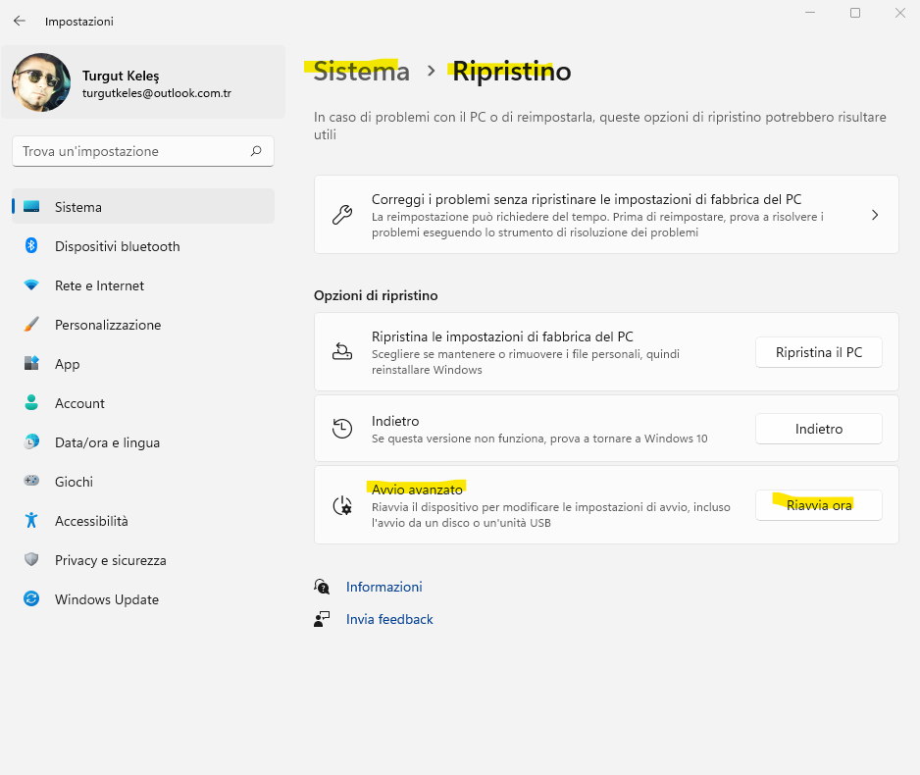Viewport: 920px width, 775px height.
Task: Click the Accessibilità person icon
Action: point(31,521)
